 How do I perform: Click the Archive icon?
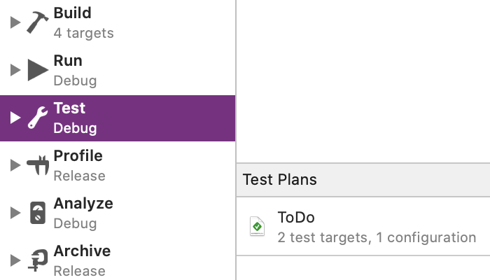click(37, 260)
